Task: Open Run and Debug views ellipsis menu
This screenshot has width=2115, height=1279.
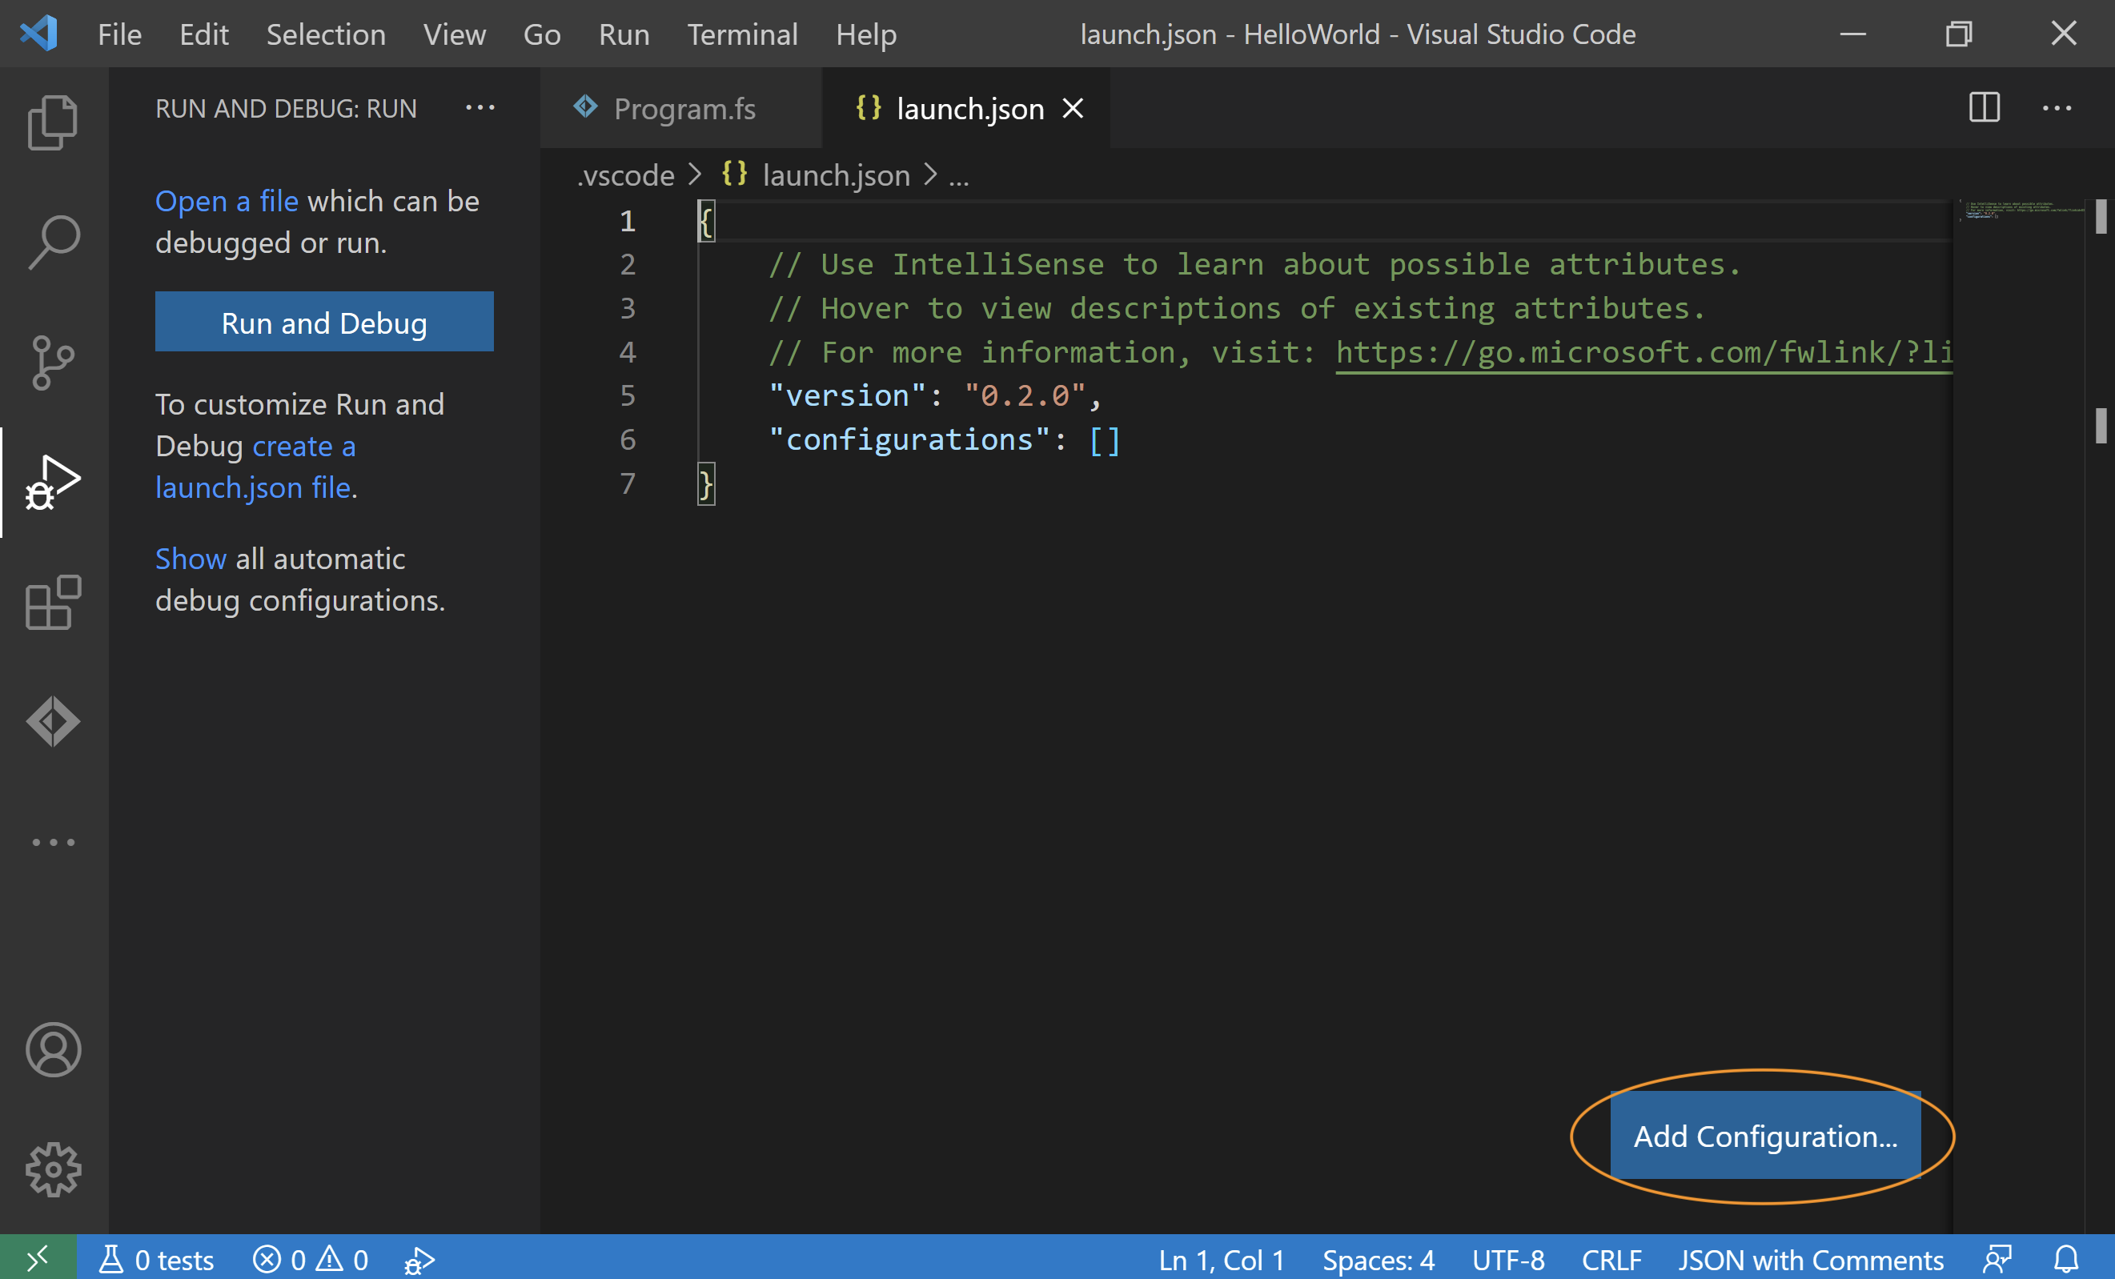Action: [x=480, y=108]
